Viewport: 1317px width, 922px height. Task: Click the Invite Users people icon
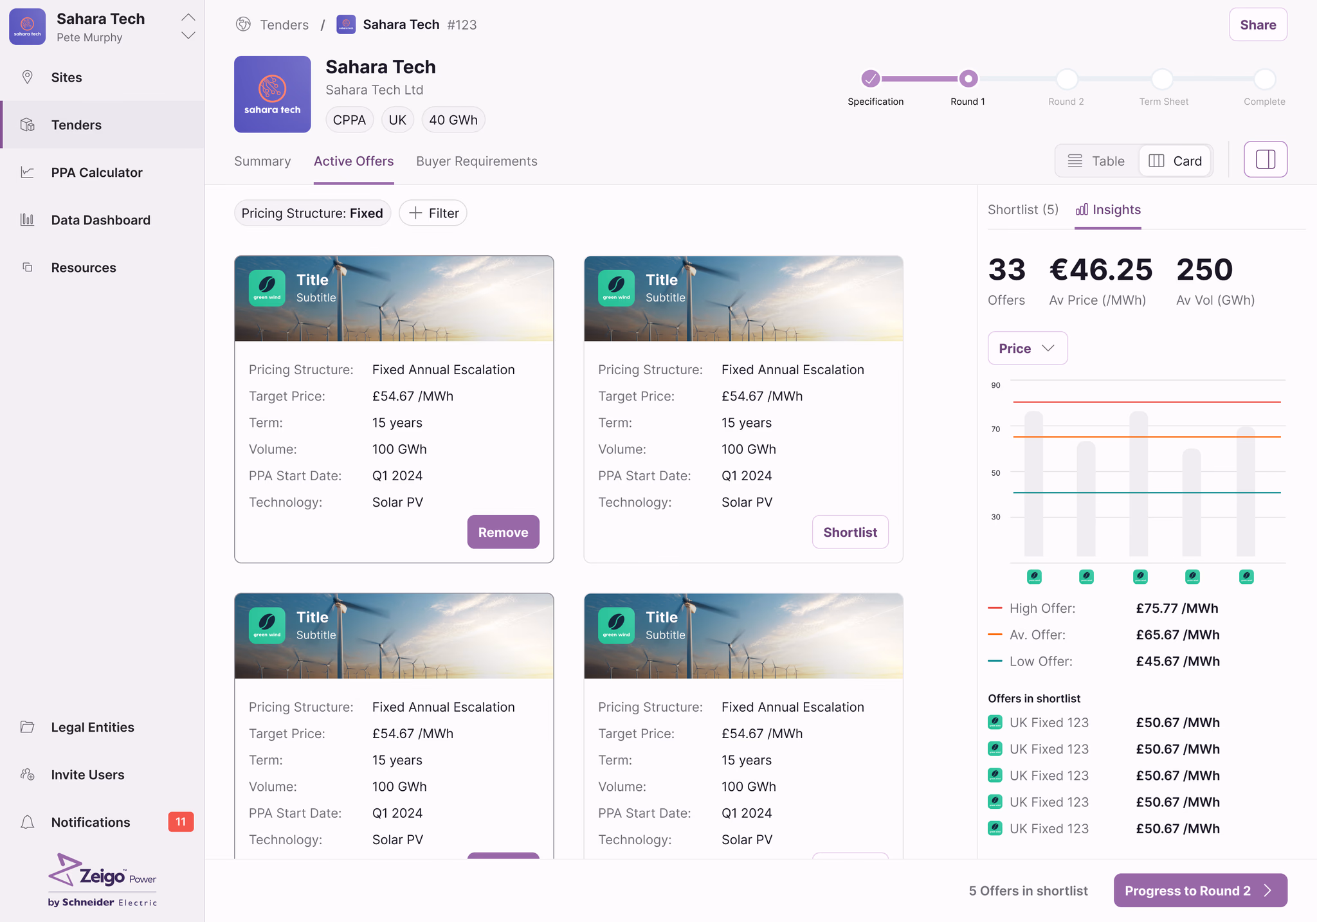27,775
